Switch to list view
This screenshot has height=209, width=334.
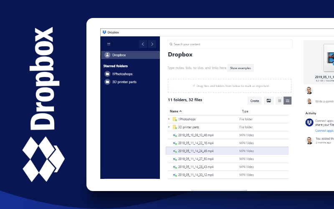(x=287, y=101)
